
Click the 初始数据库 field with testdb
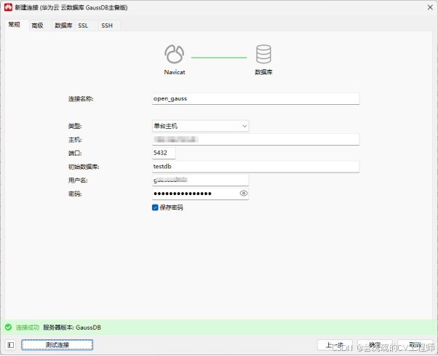[255, 167]
